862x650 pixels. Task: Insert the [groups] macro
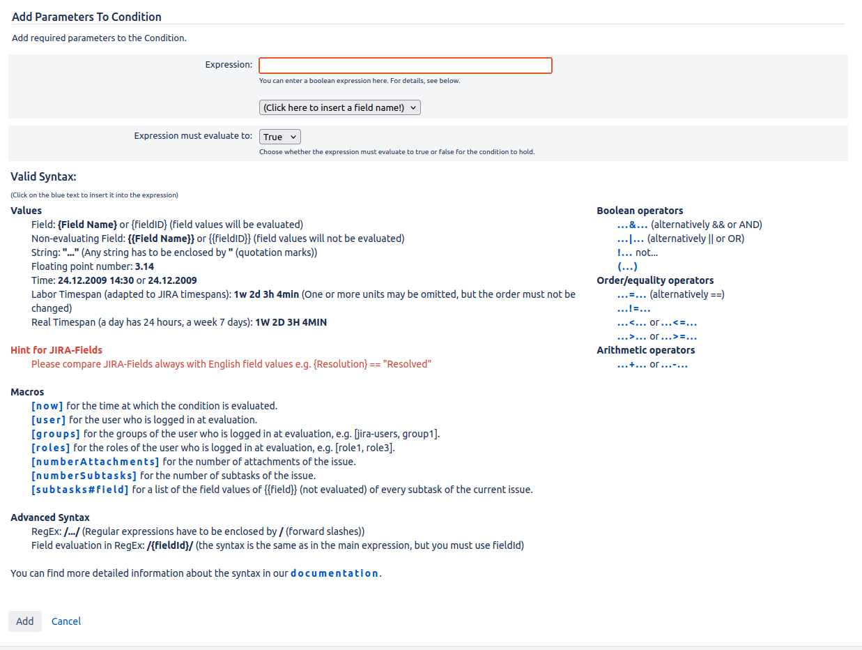tap(56, 433)
